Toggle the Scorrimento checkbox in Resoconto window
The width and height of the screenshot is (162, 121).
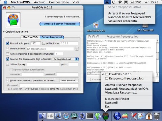(89, 79)
